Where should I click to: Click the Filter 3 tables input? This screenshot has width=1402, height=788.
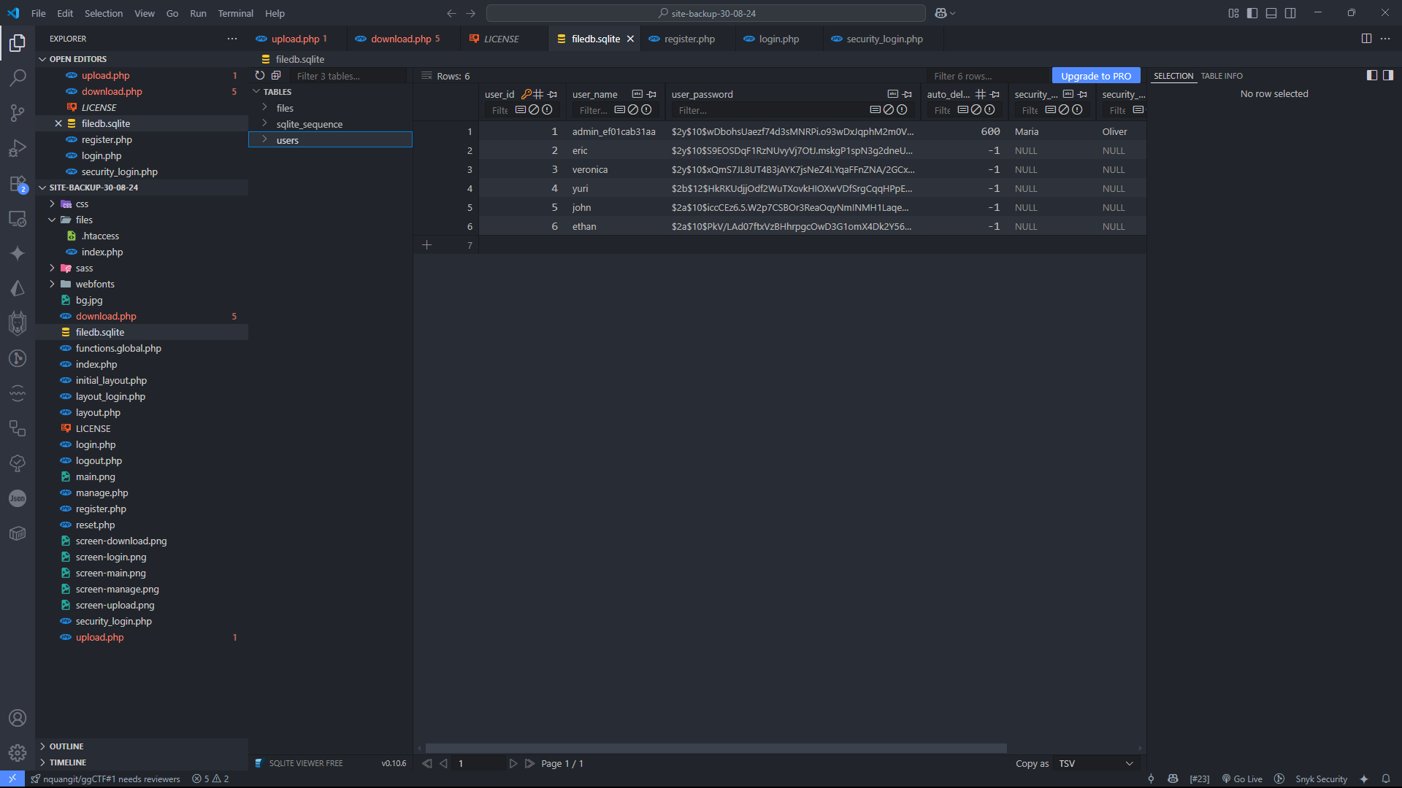[349, 76]
